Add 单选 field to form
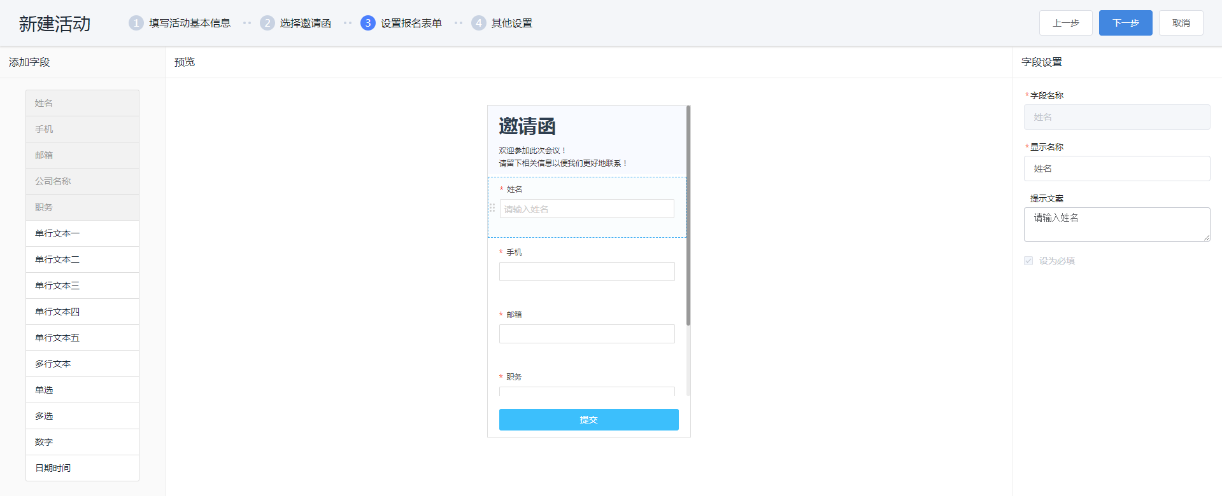 82,390
